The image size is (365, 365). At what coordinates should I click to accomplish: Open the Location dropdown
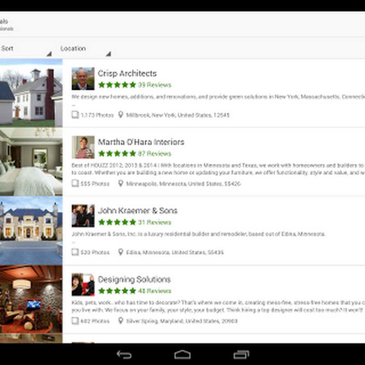85,48
